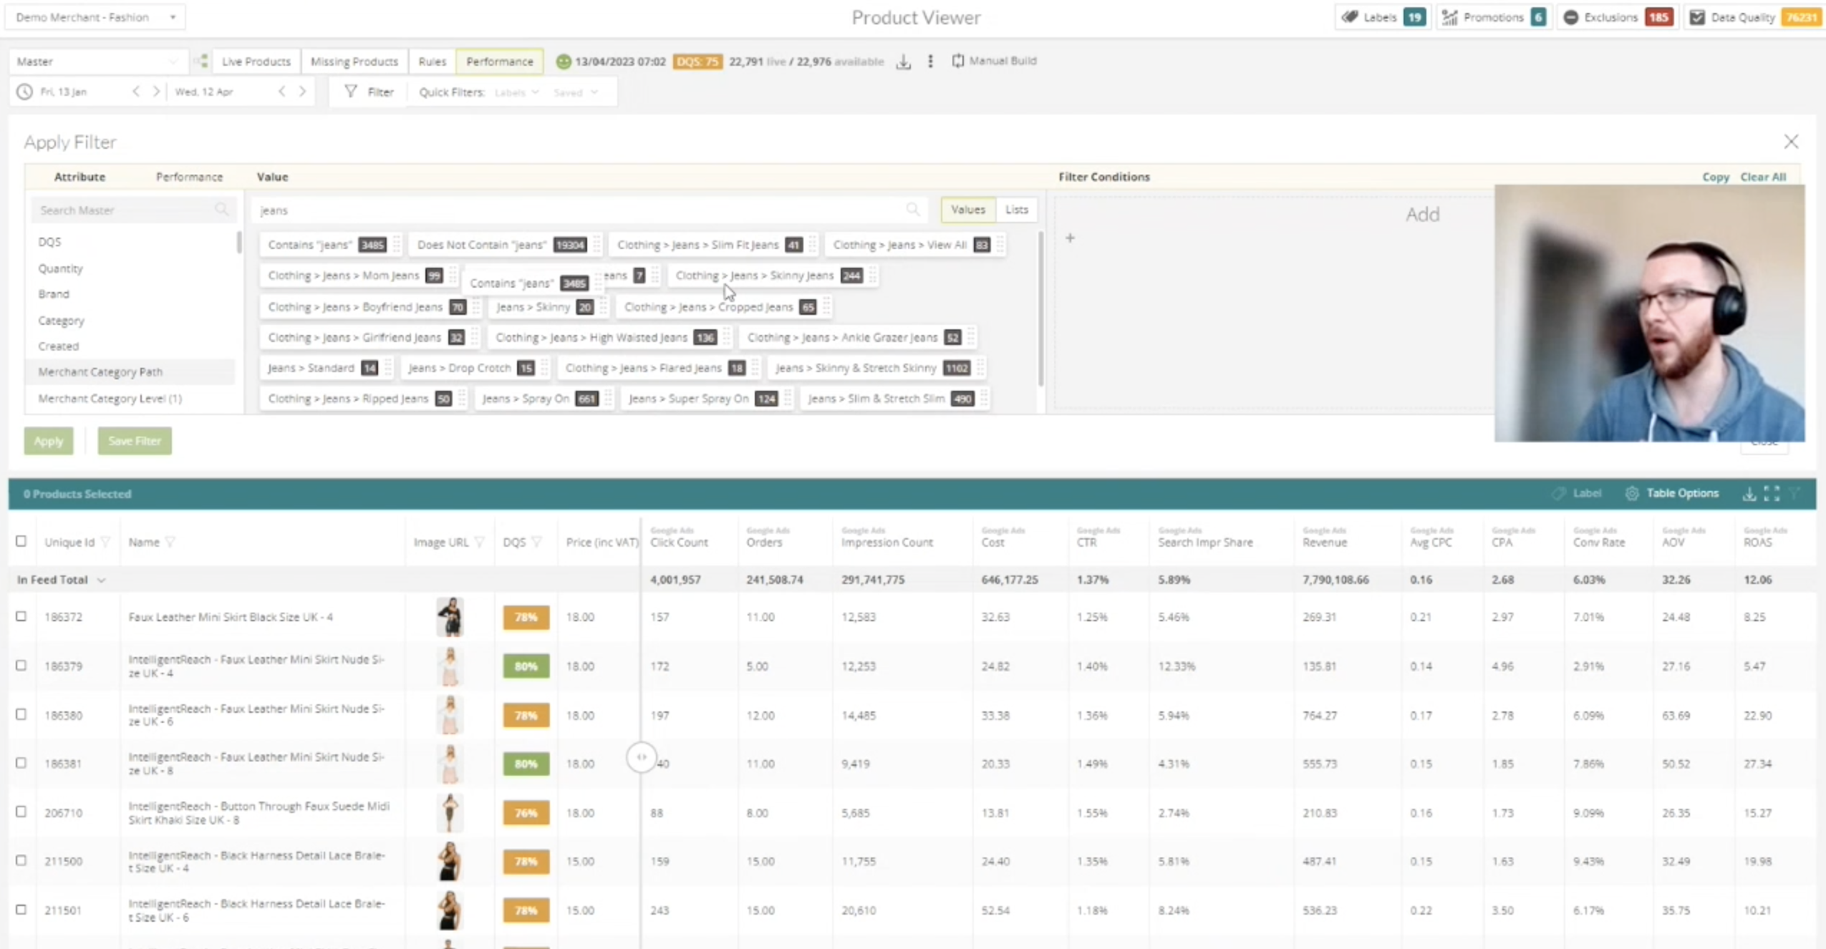
Task: Click the plus icon in Filter Conditions
Action: pyautogui.click(x=1070, y=238)
